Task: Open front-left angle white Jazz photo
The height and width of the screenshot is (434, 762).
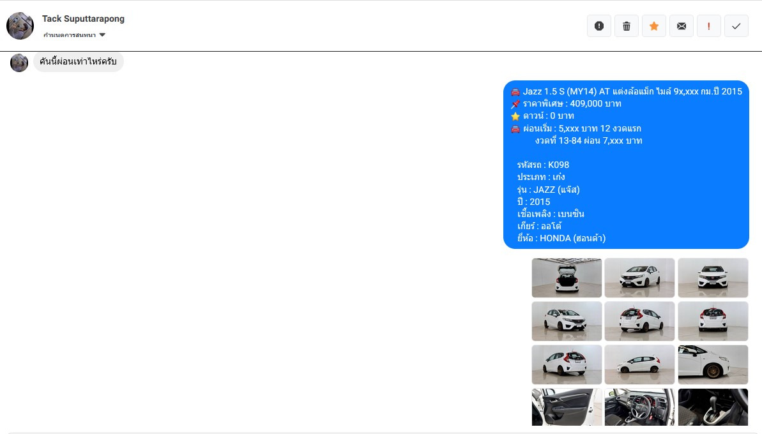Action: [639, 278]
